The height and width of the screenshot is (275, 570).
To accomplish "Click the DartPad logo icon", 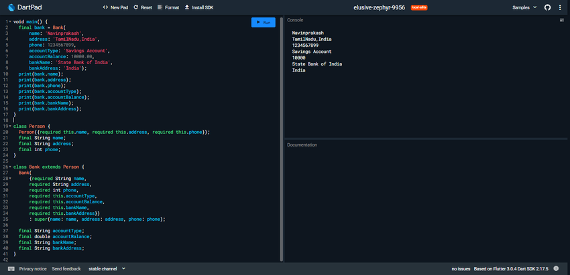I will [x=11, y=7].
